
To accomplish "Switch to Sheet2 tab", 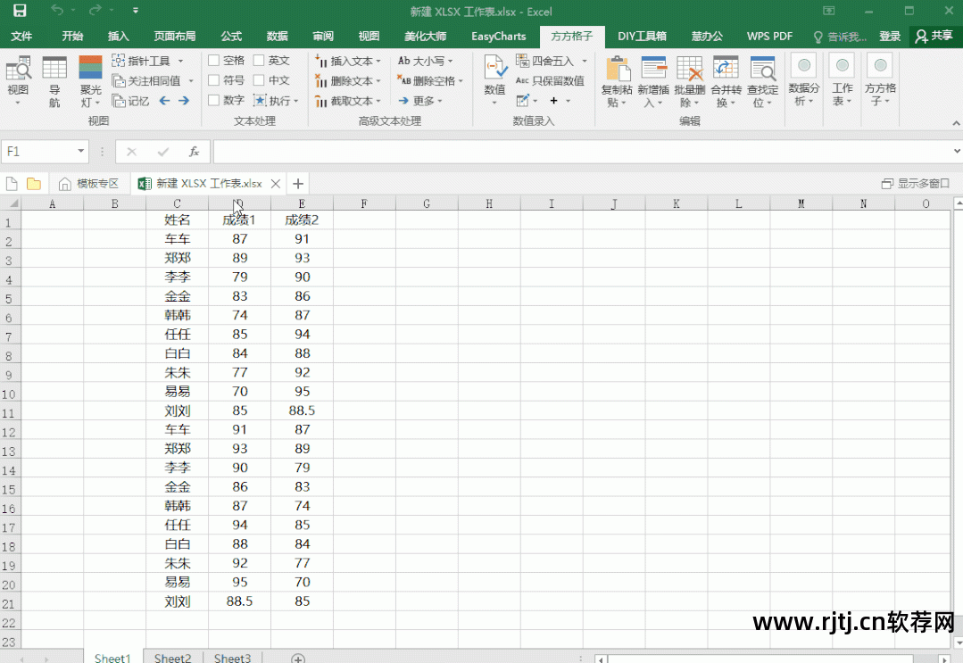I will point(172,658).
